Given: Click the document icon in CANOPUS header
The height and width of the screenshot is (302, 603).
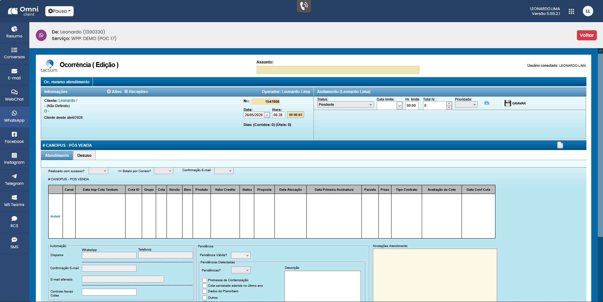Looking at the screenshot, I should (x=560, y=145).
